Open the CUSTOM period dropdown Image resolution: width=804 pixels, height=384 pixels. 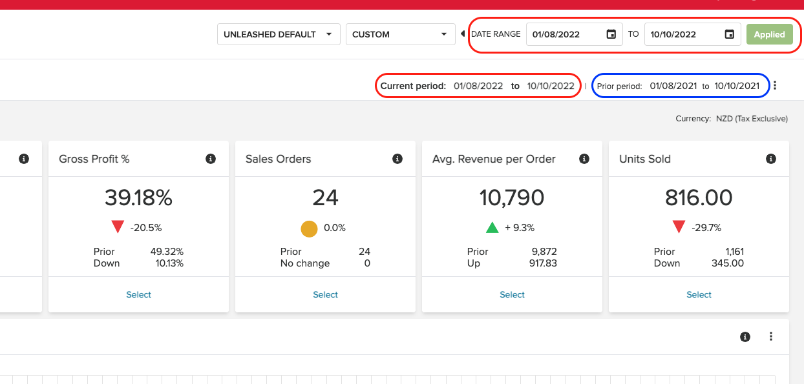click(400, 34)
